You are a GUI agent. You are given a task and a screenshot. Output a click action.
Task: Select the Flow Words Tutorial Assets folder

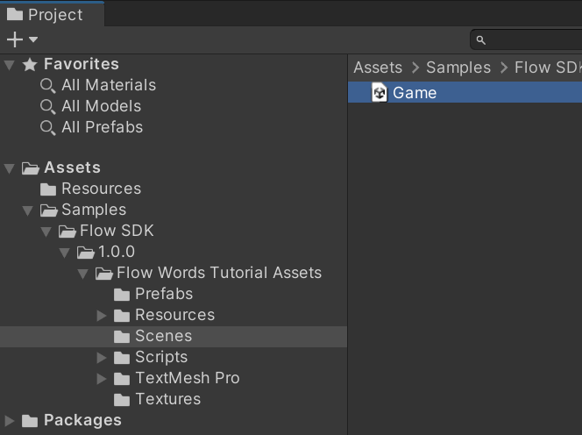click(218, 273)
